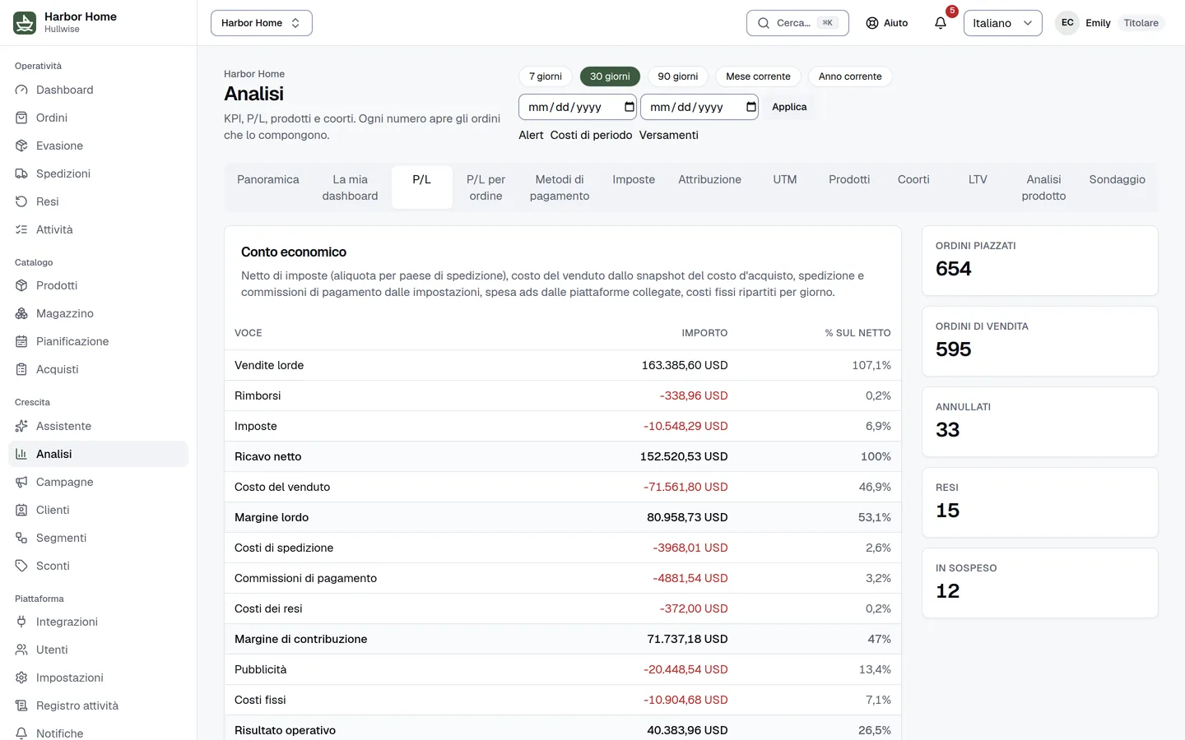Open the Ordini piazzati 654 card
The image size is (1185, 740).
[x=1040, y=261]
